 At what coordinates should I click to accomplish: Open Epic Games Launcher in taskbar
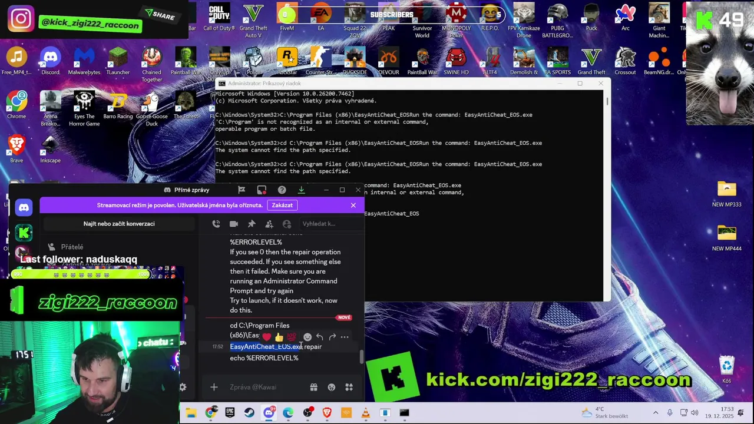point(230,413)
